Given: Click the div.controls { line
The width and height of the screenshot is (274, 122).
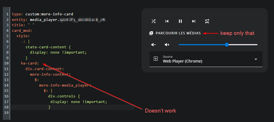Looking at the screenshot, I should pos(64,96).
